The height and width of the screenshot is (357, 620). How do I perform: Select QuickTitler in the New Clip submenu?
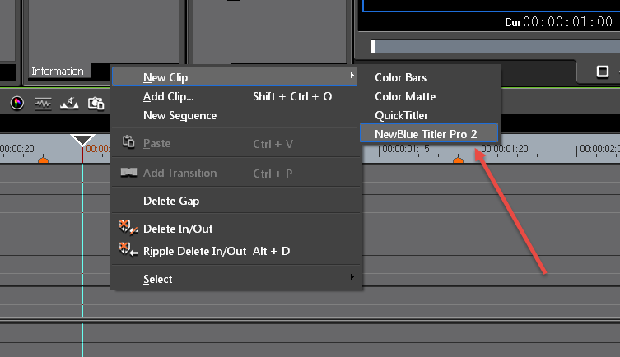pos(401,115)
